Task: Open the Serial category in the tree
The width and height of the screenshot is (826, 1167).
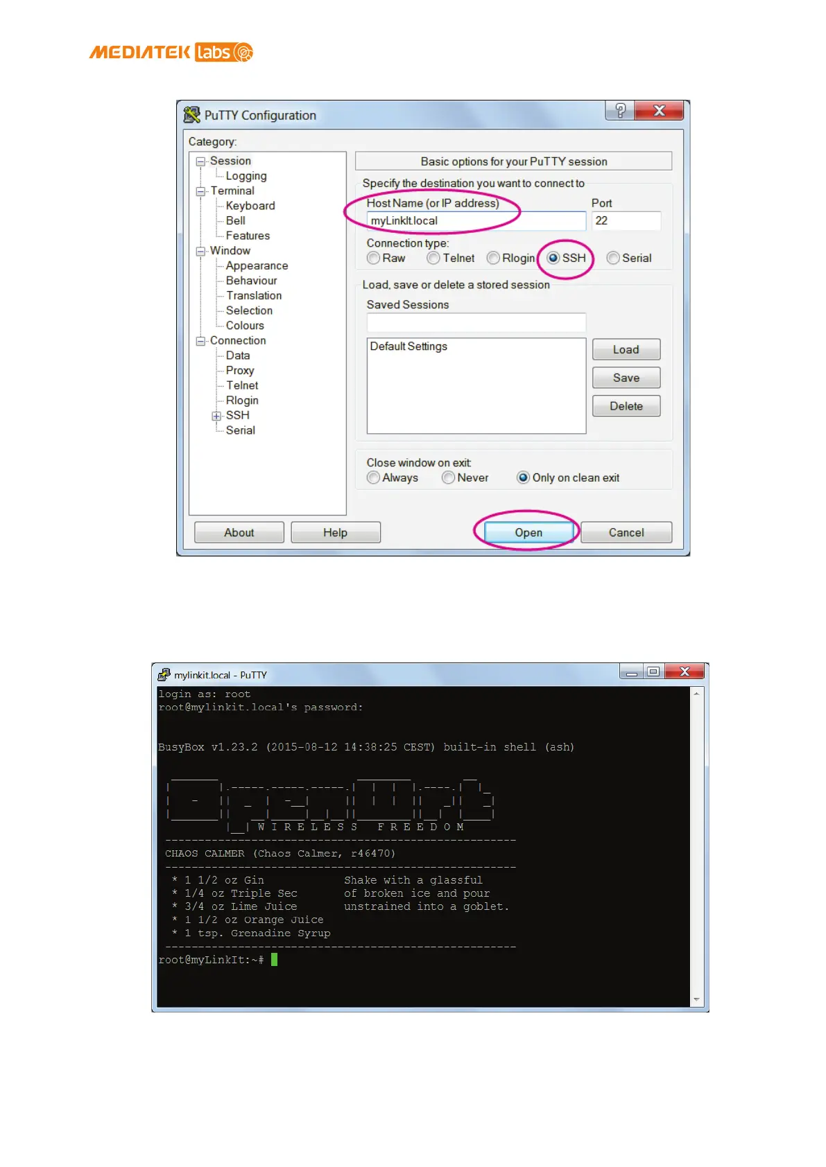Action: click(240, 430)
